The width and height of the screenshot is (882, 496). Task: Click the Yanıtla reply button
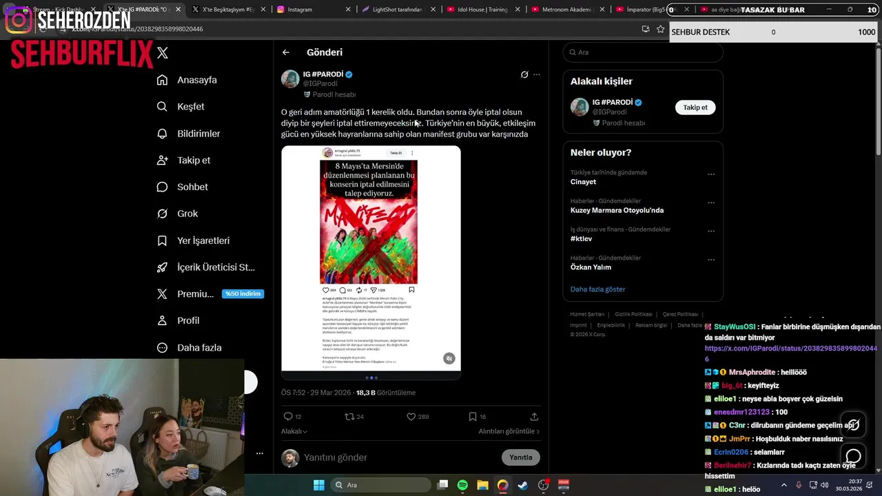point(521,457)
